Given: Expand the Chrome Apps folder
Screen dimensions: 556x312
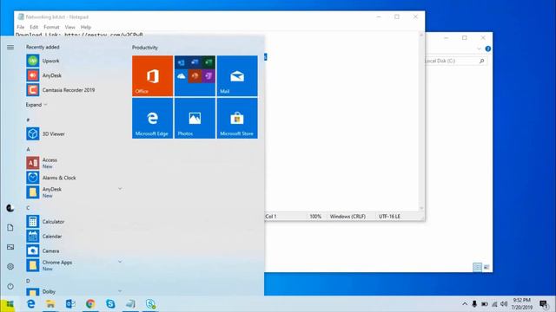Looking at the screenshot, I should pyautogui.click(x=120, y=262).
